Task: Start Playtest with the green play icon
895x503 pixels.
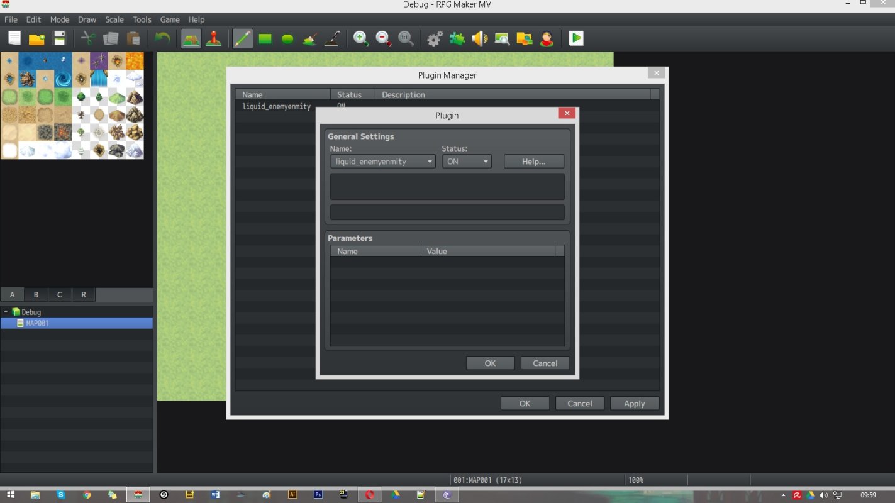Action: [x=575, y=38]
